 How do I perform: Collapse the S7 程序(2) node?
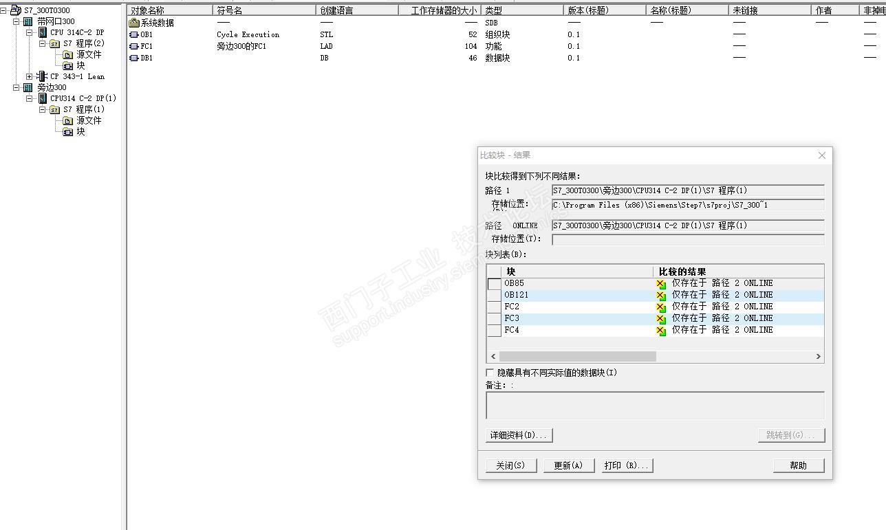[43, 43]
